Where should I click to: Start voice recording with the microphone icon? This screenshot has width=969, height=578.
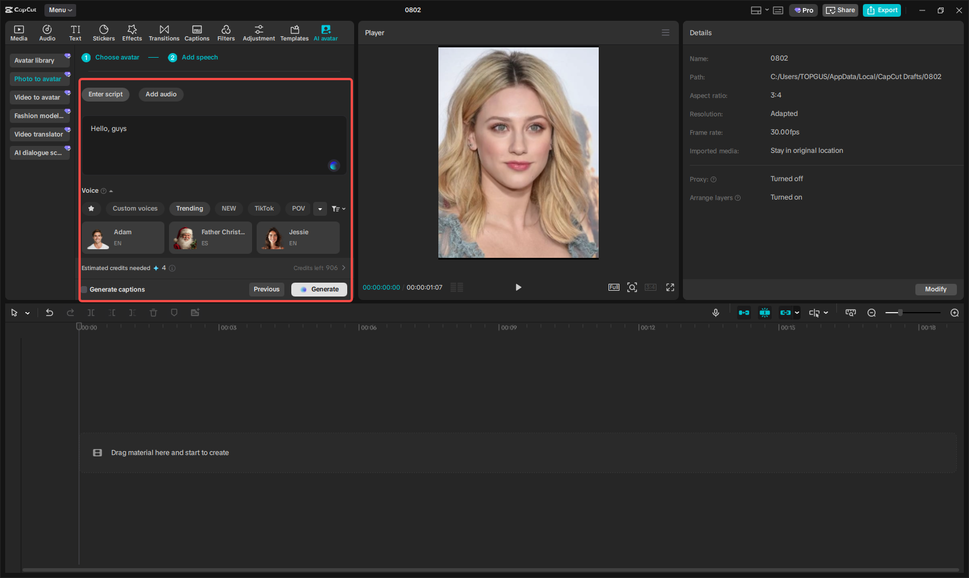pyautogui.click(x=715, y=312)
